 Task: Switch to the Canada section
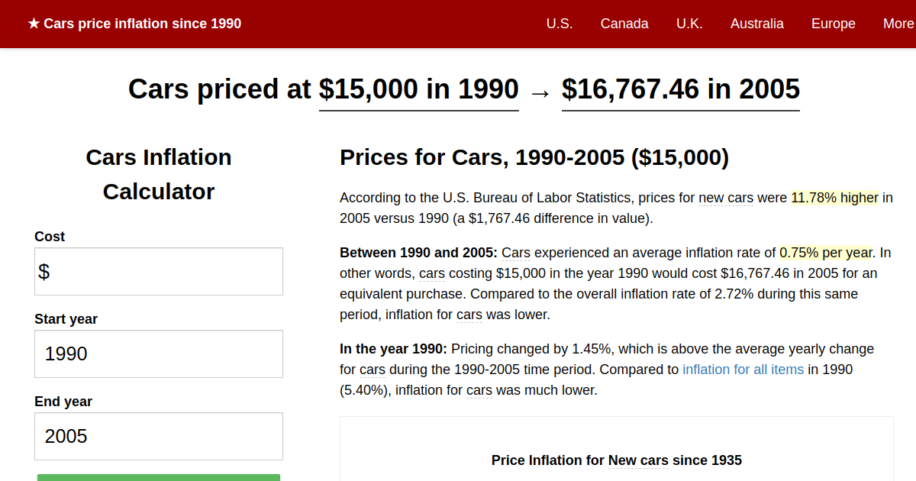pyautogui.click(x=624, y=24)
